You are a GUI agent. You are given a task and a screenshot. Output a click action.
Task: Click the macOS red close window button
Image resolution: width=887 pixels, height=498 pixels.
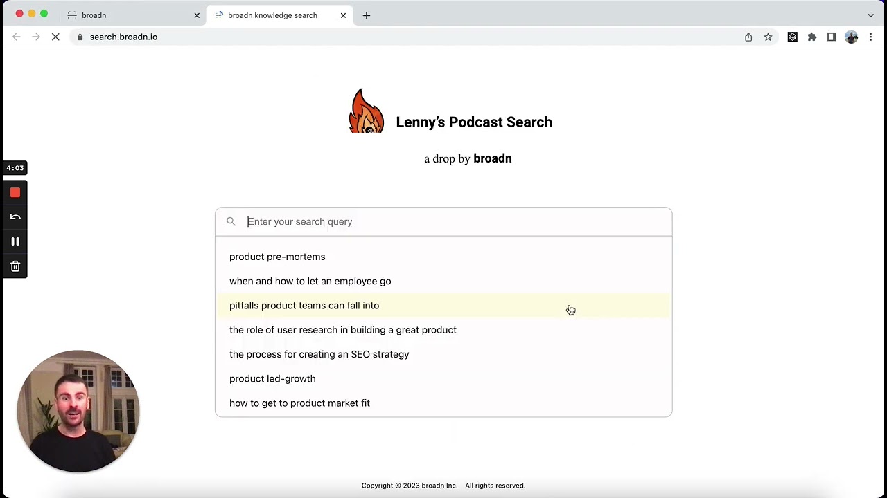[19, 14]
